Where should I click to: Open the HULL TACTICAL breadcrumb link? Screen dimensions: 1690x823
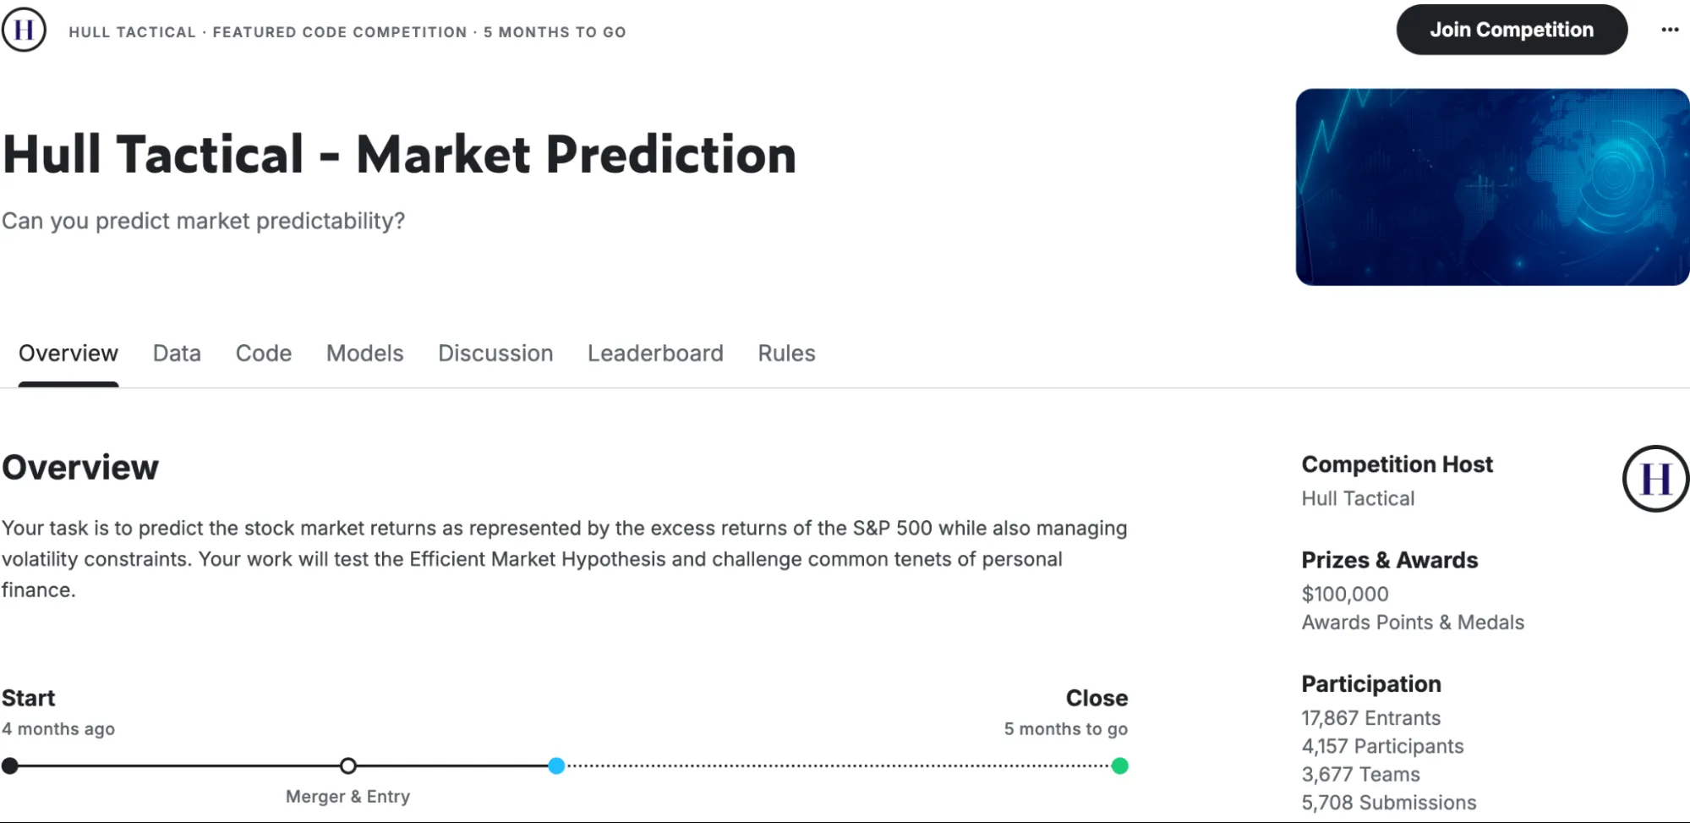pyautogui.click(x=133, y=32)
